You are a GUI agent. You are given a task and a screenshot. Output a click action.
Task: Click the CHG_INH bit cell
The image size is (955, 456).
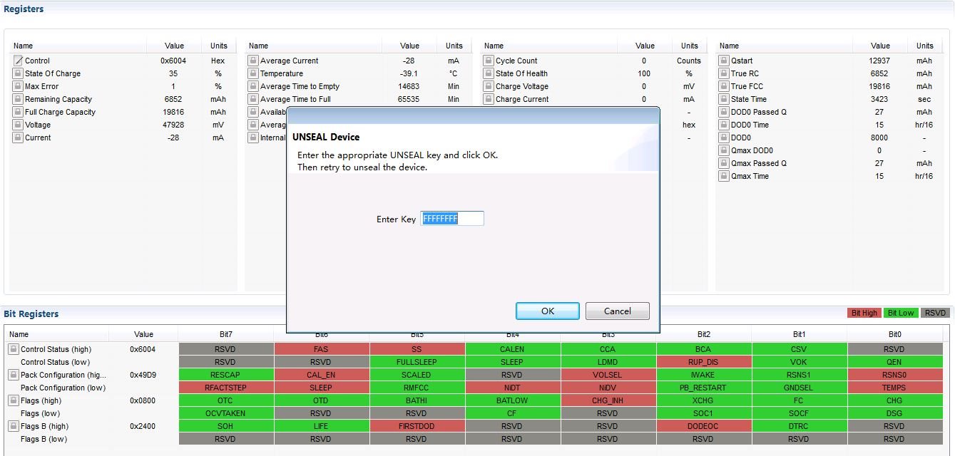click(608, 400)
